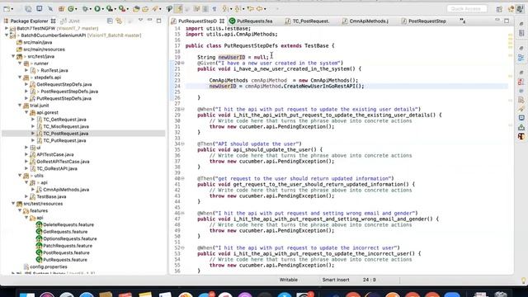Select DeleteRequests.feature file

[x=68, y=224]
